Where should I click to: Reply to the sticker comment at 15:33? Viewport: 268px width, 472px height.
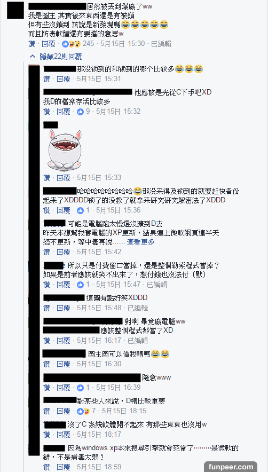pos(63,178)
